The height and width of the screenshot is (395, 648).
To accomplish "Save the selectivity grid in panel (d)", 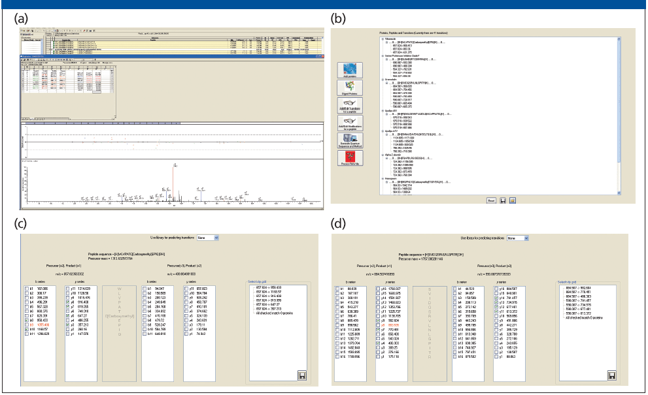I will click(x=612, y=375).
